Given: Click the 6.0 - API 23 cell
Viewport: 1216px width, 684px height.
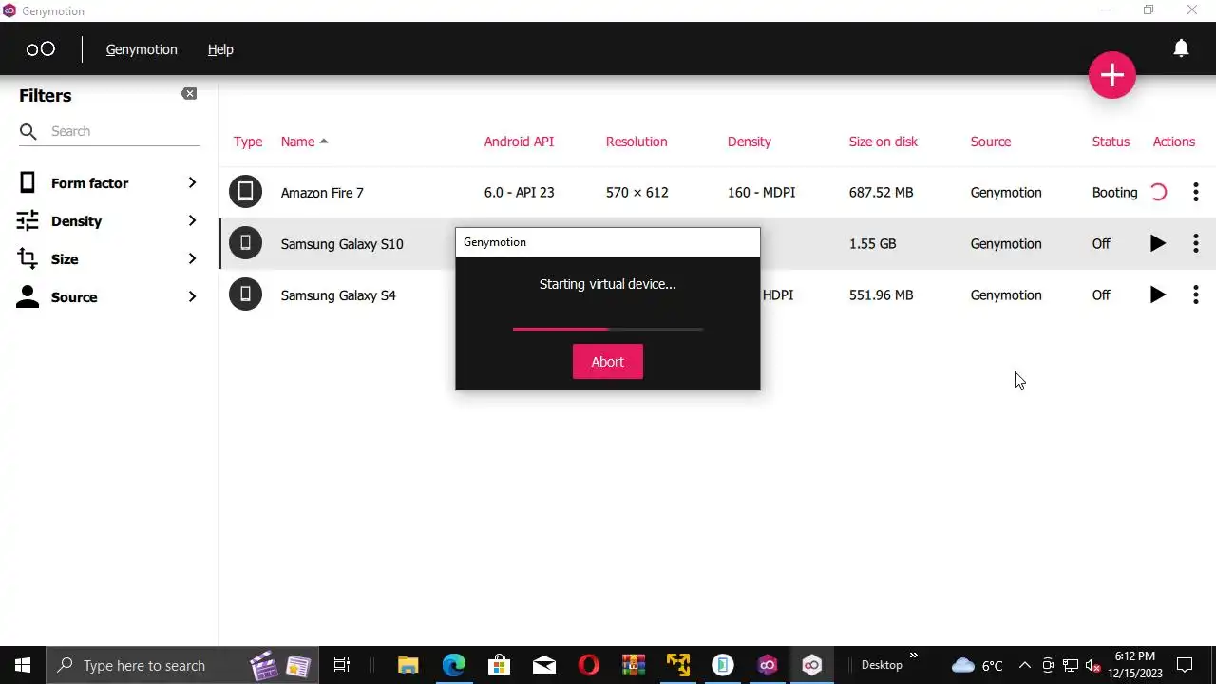Looking at the screenshot, I should (519, 192).
